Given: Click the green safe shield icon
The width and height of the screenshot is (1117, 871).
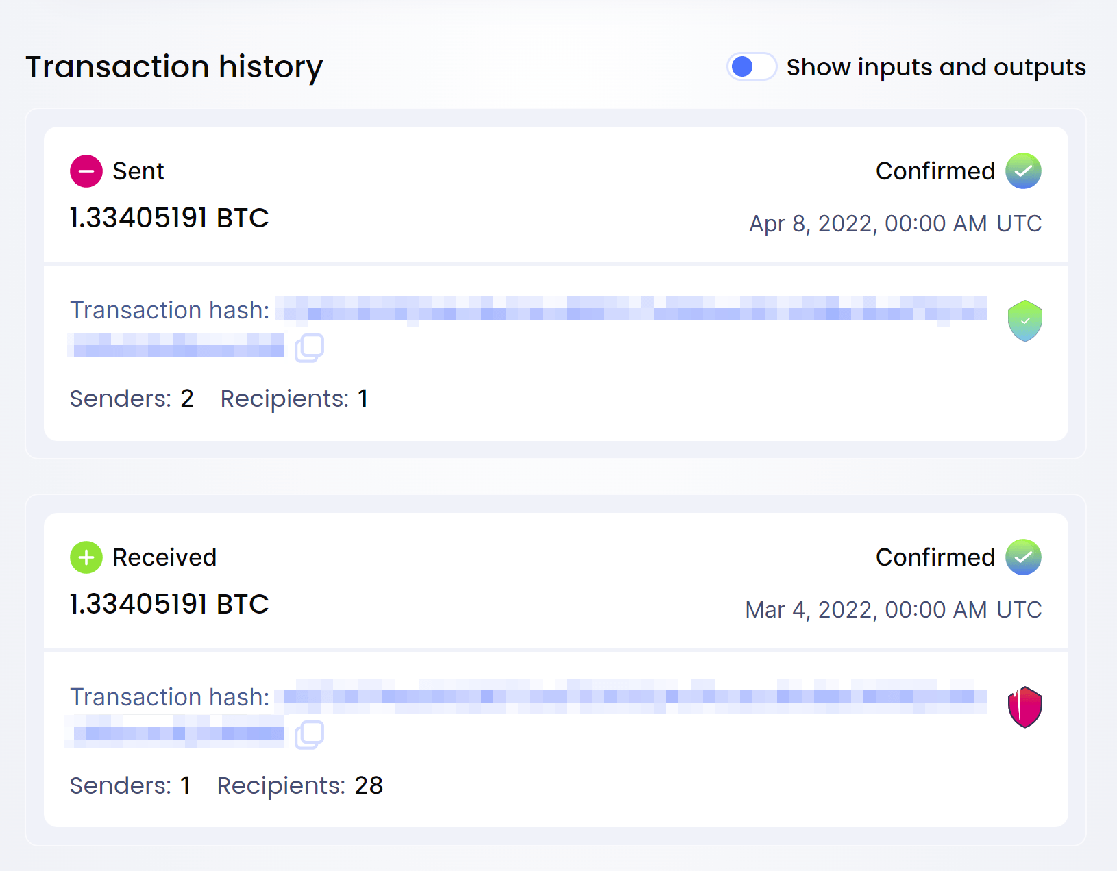Looking at the screenshot, I should [1024, 320].
